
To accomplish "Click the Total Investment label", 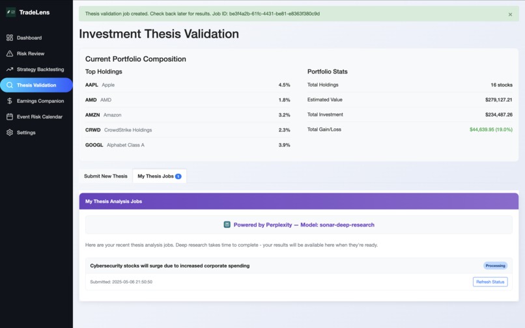I will click(325, 115).
